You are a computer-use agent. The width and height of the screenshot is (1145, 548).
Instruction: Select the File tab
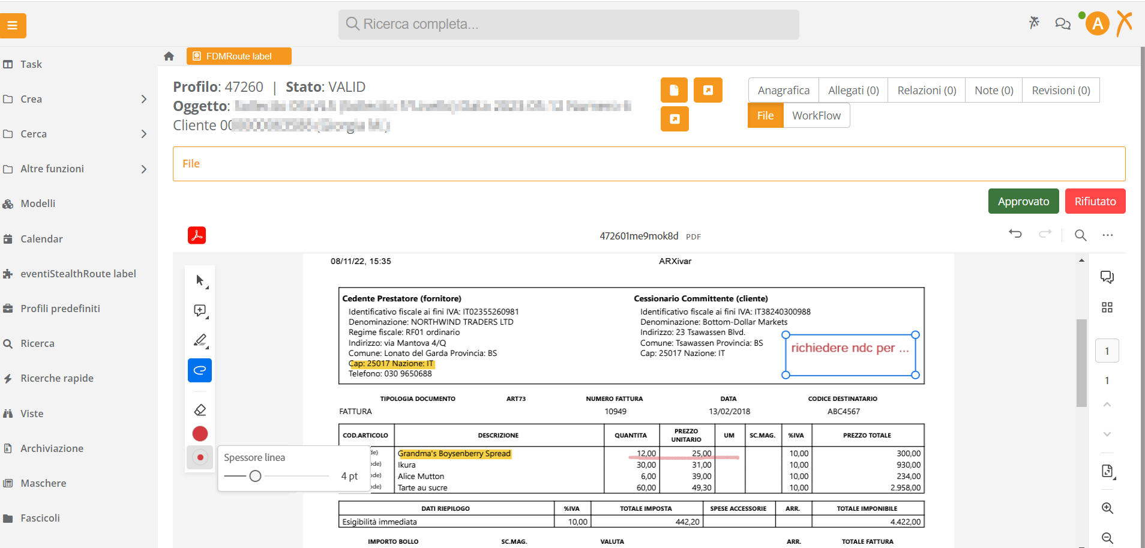point(765,115)
